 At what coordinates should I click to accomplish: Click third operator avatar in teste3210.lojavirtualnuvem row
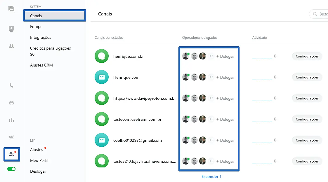coord(203,161)
